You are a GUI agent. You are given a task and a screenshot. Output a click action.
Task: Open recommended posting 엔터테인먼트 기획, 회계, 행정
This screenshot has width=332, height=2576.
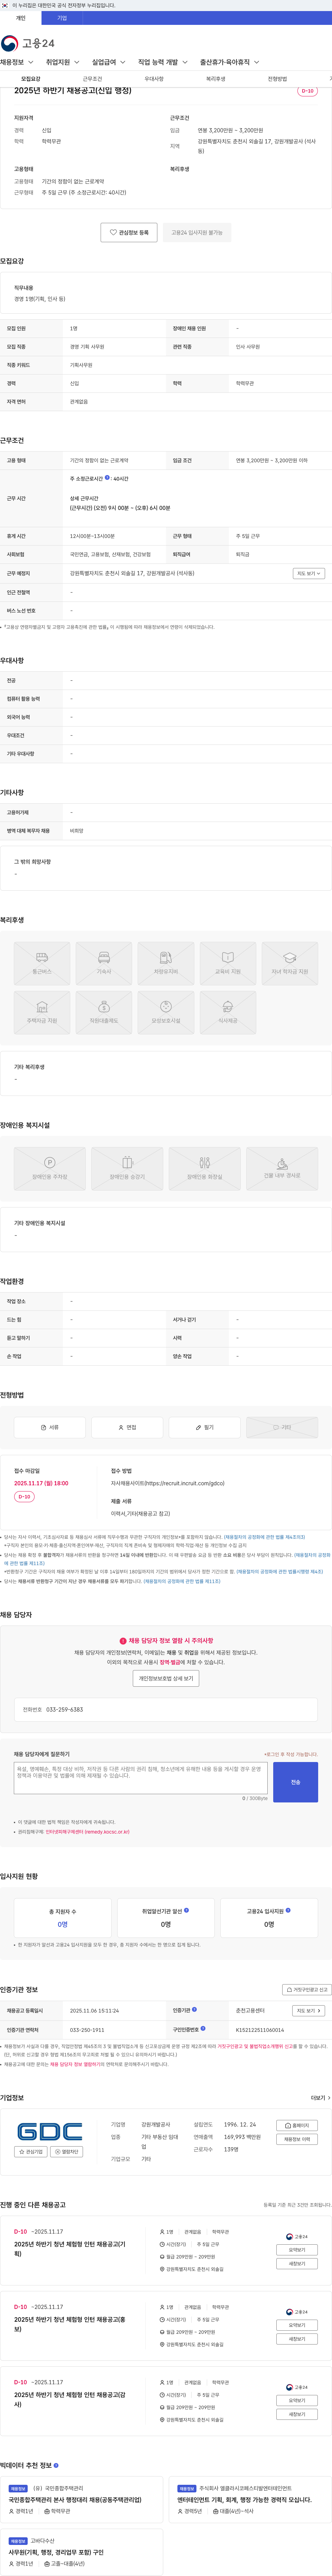click(x=244, y=2500)
